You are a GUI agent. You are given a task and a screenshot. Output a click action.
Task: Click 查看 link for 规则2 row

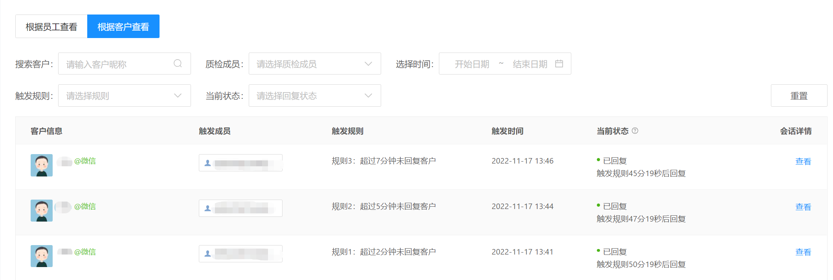click(x=803, y=207)
